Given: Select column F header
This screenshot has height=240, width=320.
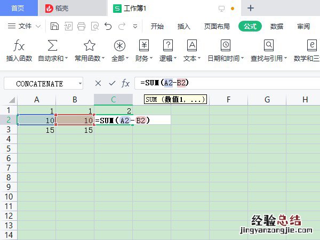Looking at the screenshot, I should point(228,99).
